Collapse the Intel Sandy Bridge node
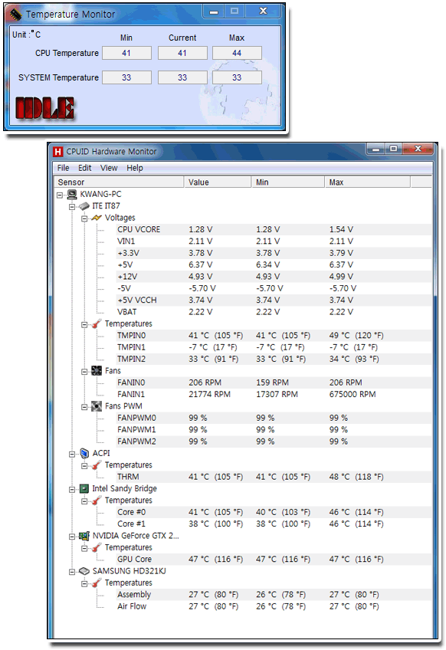This screenshot has width=446, height=650. pos(72,489)
